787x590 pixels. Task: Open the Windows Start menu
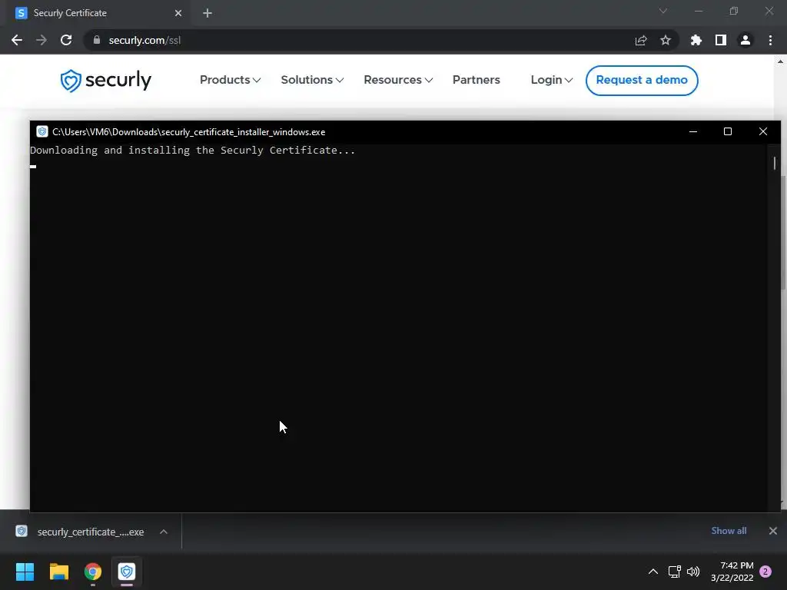coord(25,572)
